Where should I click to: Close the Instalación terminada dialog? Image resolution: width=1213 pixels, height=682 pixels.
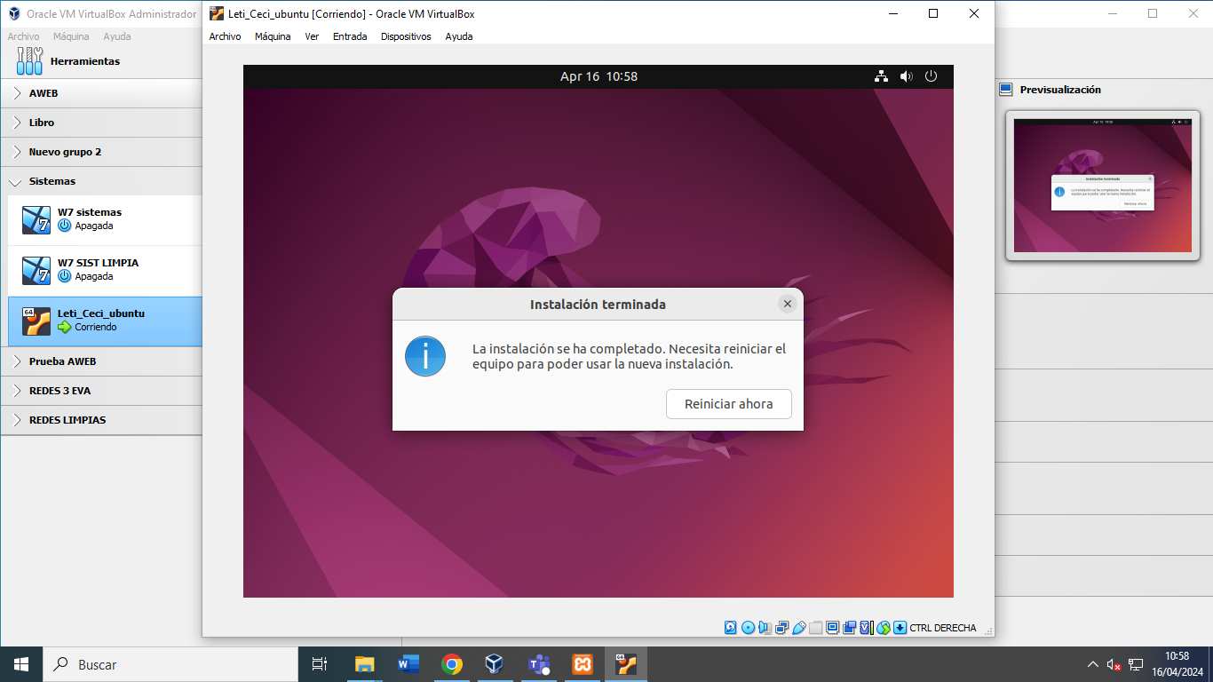787,304
